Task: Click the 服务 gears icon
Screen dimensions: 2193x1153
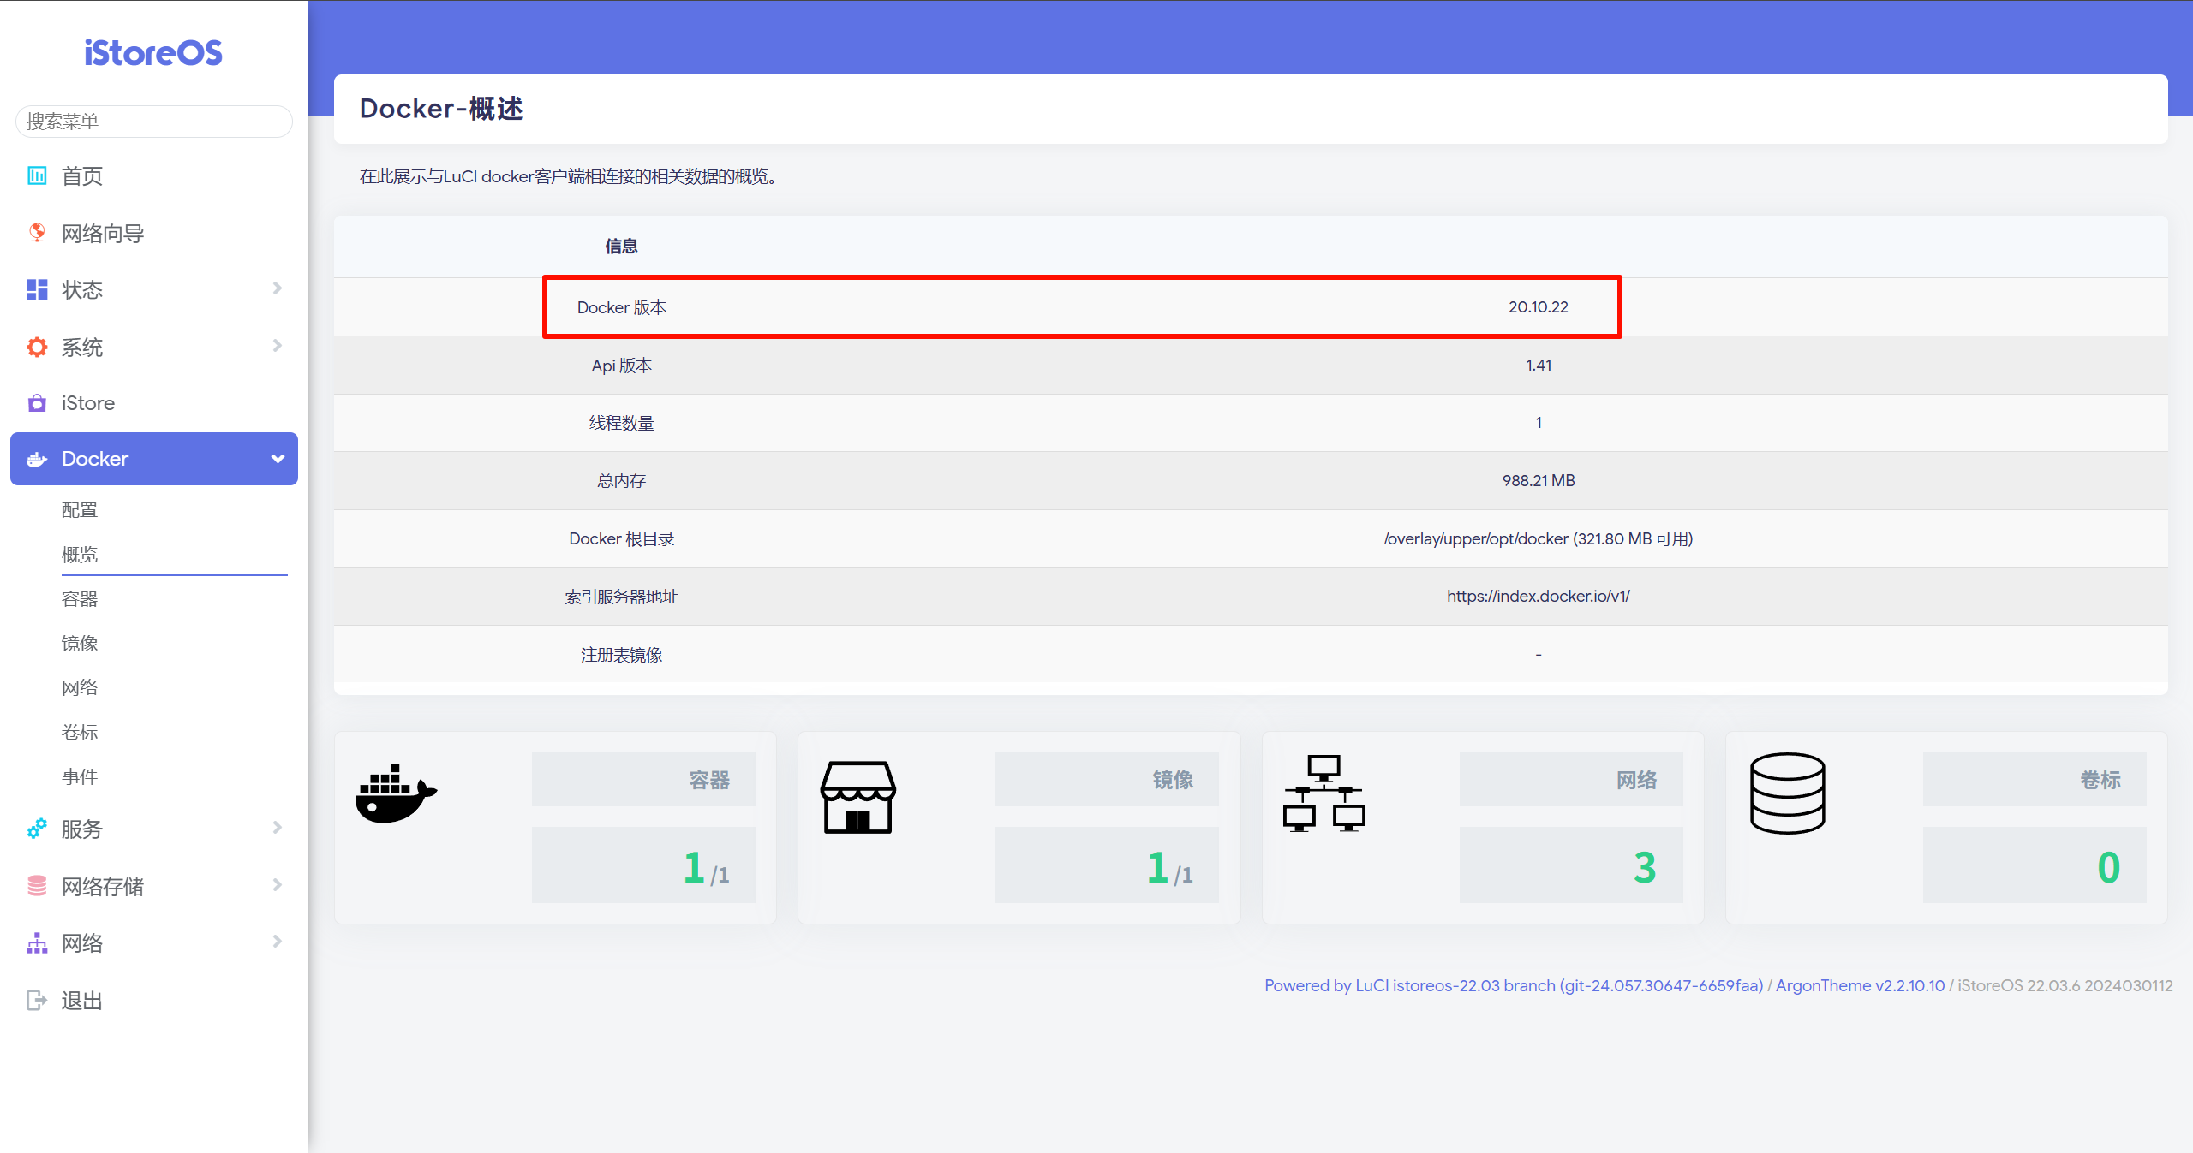Action: (37, 829)
